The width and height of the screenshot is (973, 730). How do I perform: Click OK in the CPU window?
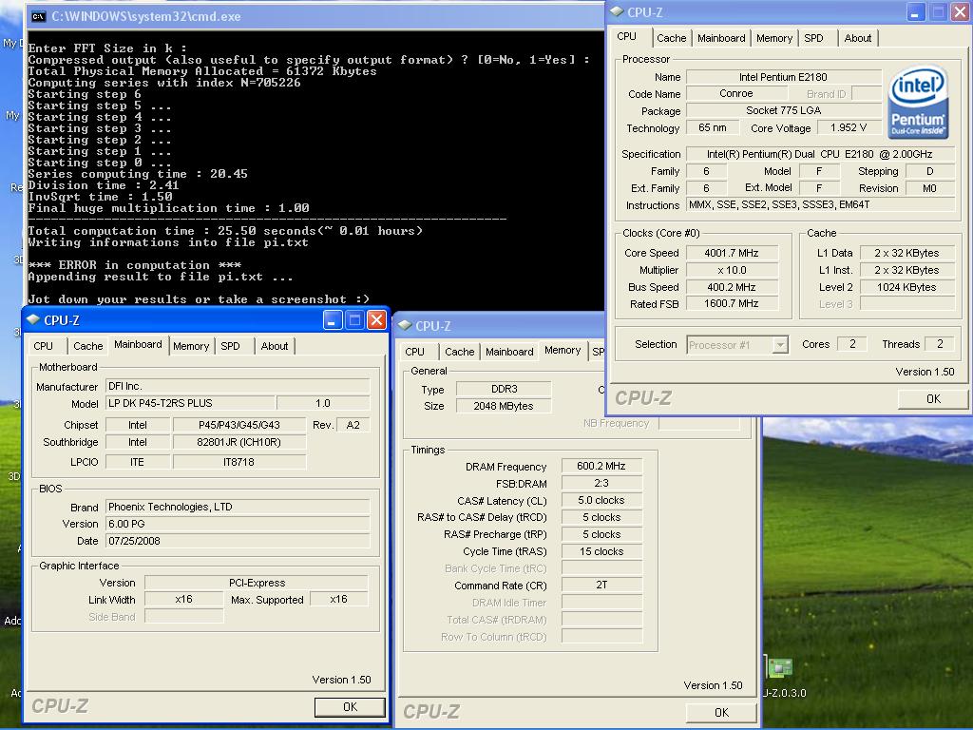(933, 398)
